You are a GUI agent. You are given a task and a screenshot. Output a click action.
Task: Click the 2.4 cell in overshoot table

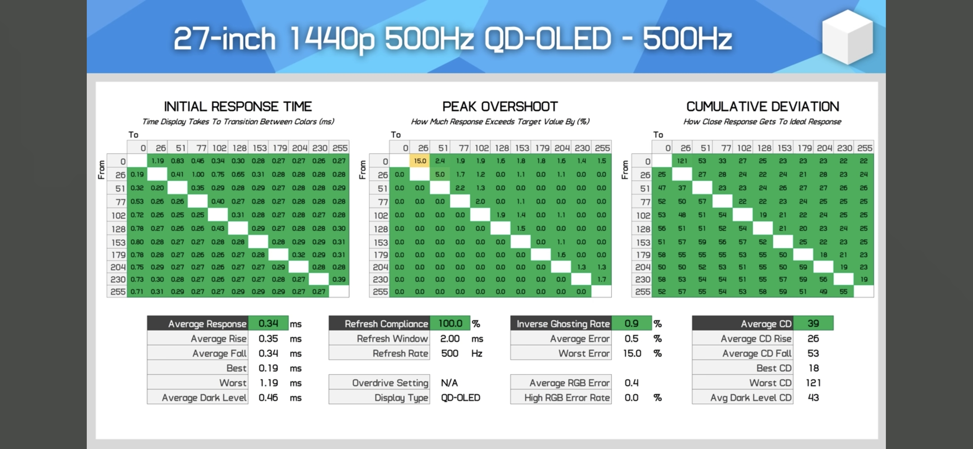[x=440, y=161]
